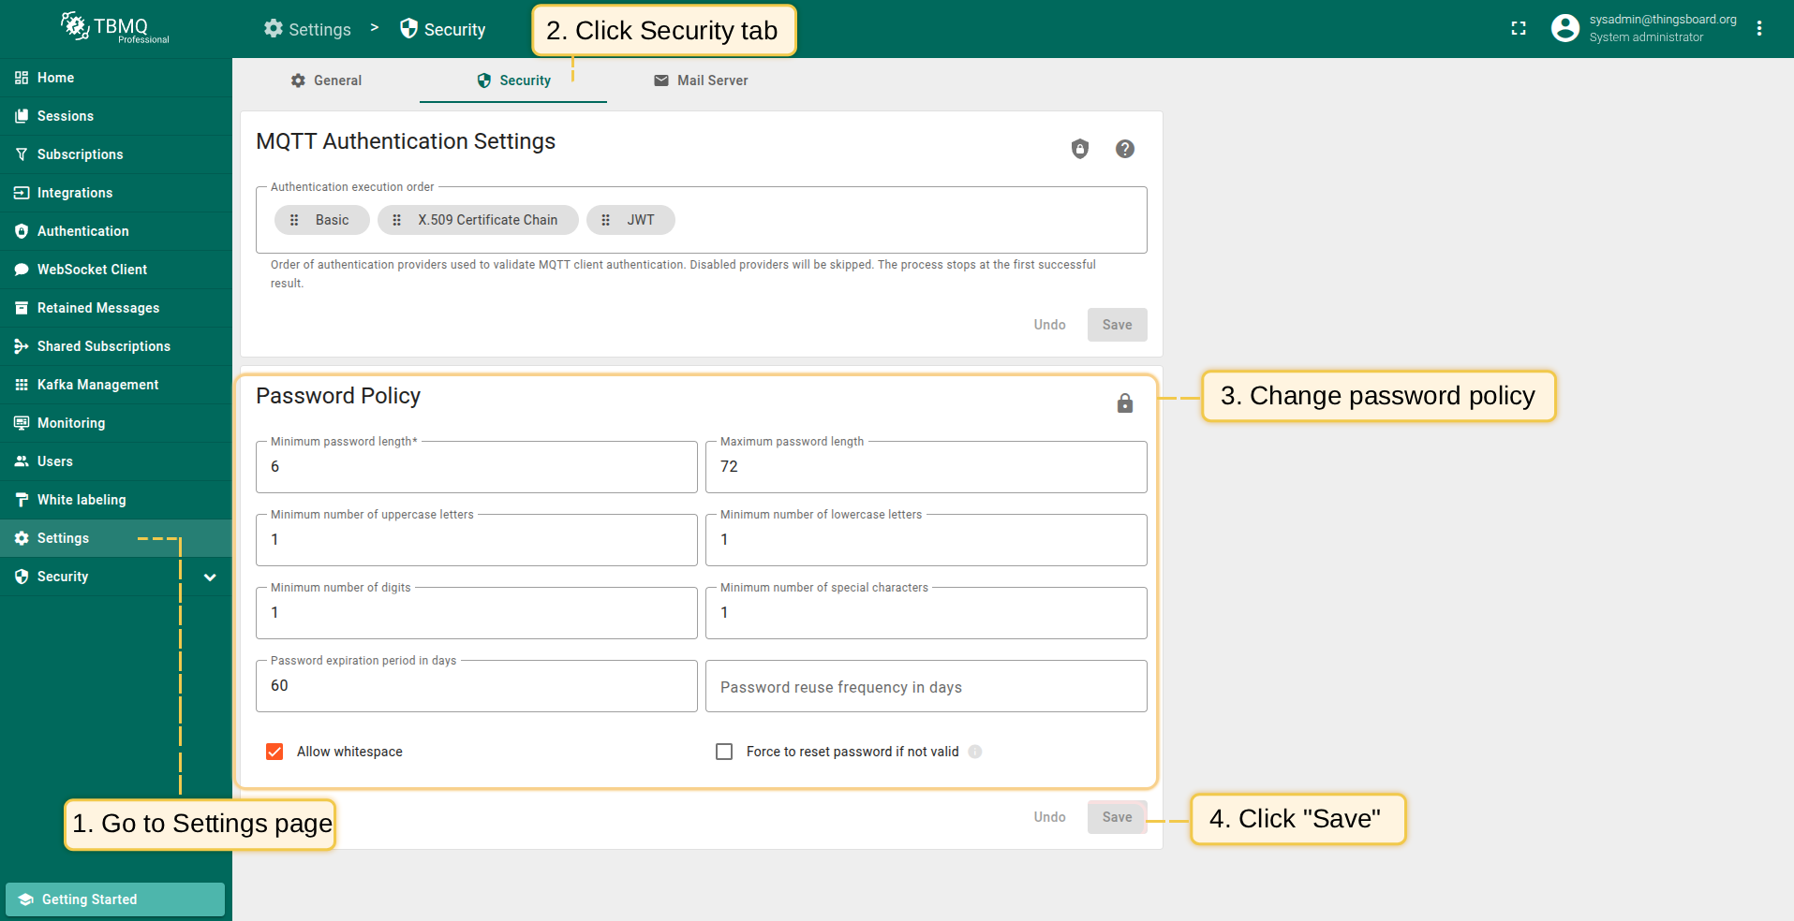Click Undo in MQTT Authentication section
1794x921 pixels.
click(1049, 325)
